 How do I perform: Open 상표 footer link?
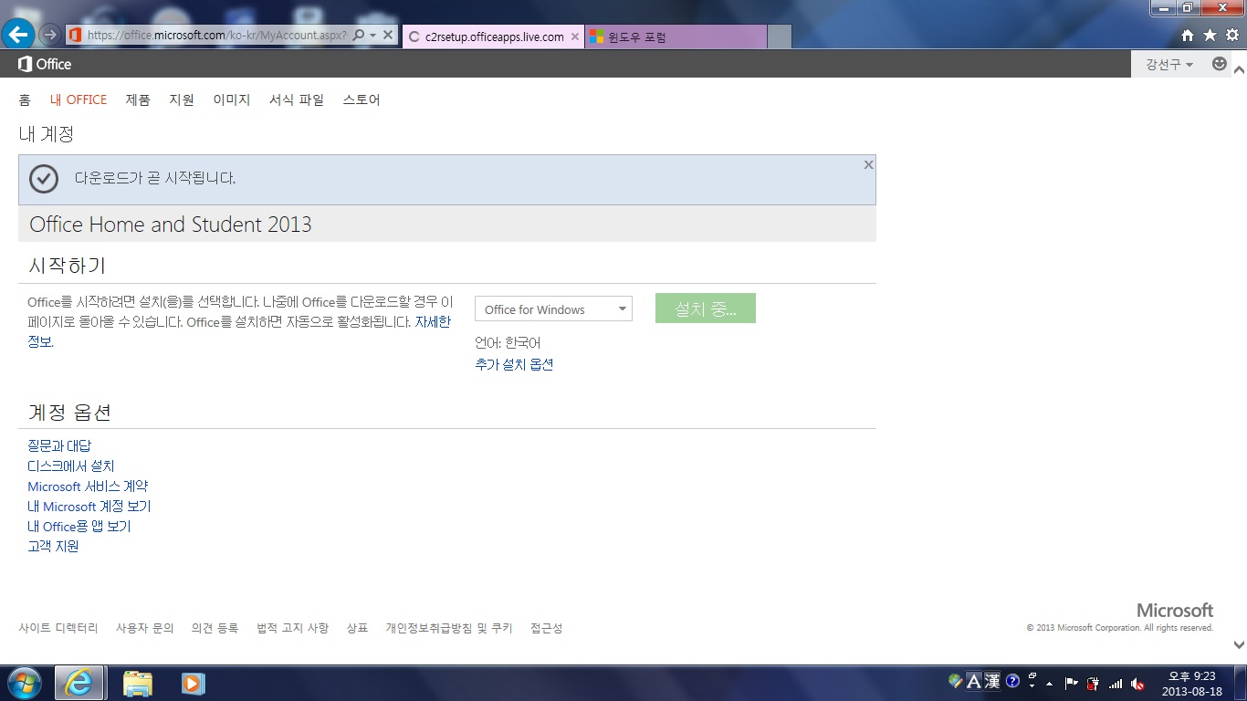(x=357, y=628)
